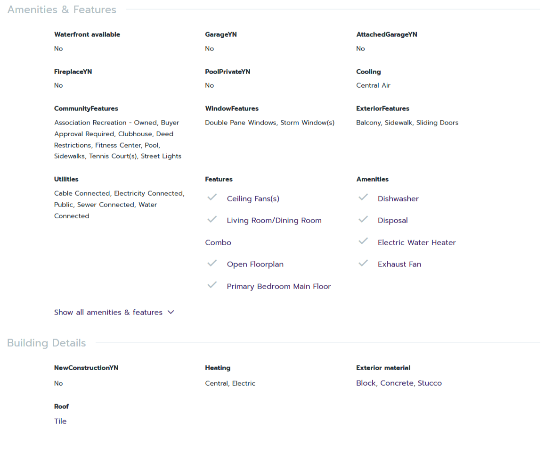Click the Dishwasher amenity label

coord(398,199)
